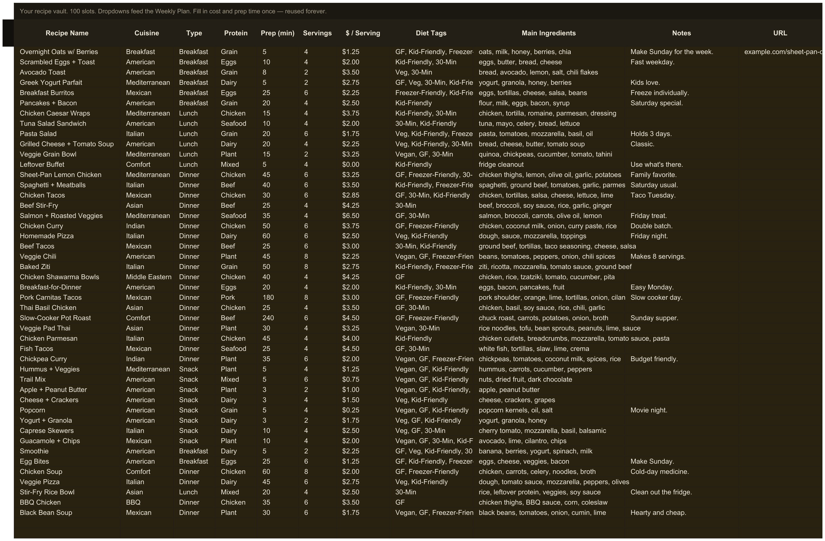Select Stir-Fry Rice Bowl cell
825x541 pixels.
pyautogui.click(x=67, y=492)
